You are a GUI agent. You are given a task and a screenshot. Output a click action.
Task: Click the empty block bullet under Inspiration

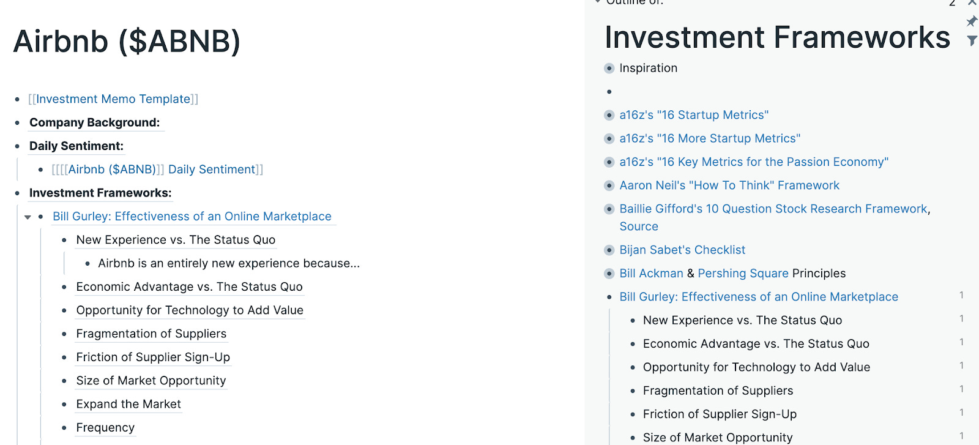click(x=609, y=92)
